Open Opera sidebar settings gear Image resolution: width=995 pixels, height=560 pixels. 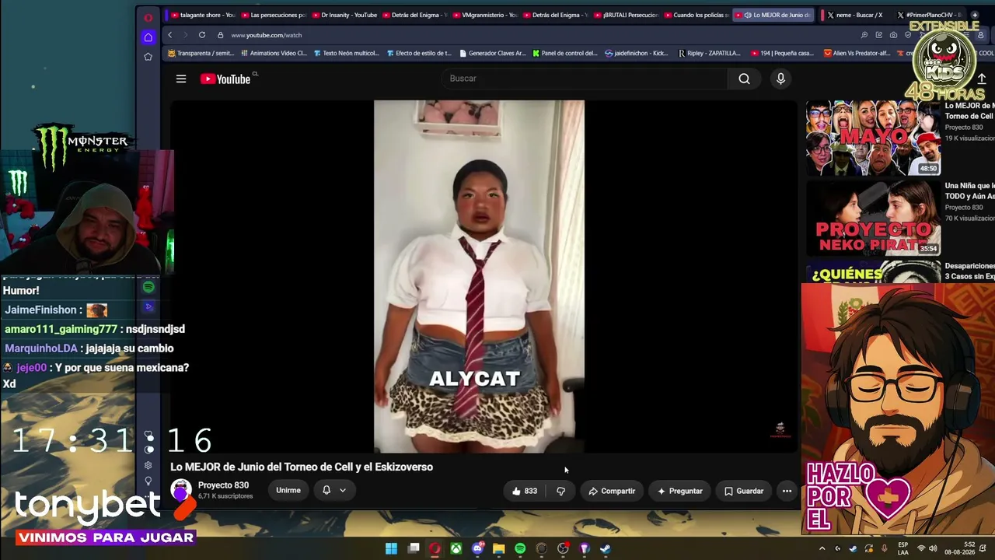tap(148, 465)
